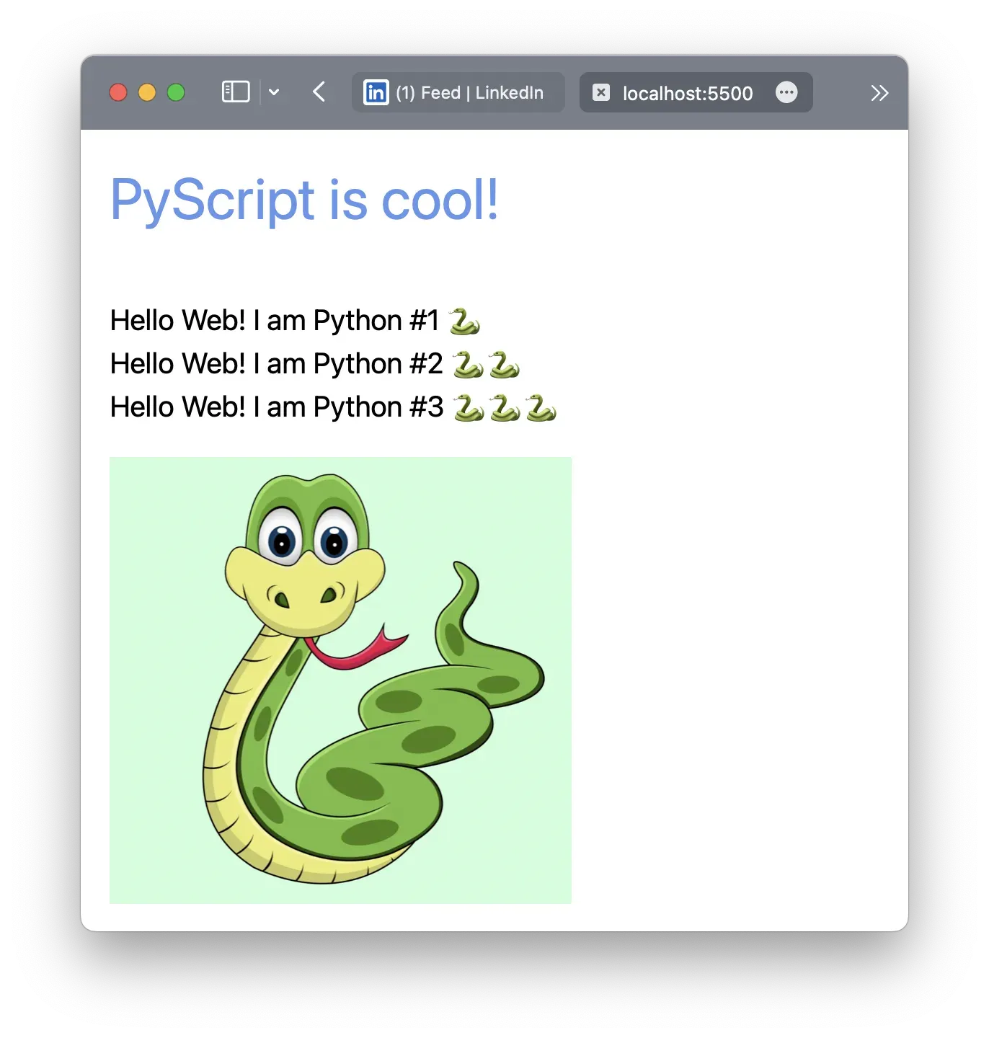The image size is (989, 1038).
Task: Click the text Hello Web! I am Python #2
Action: pos(276,364)
